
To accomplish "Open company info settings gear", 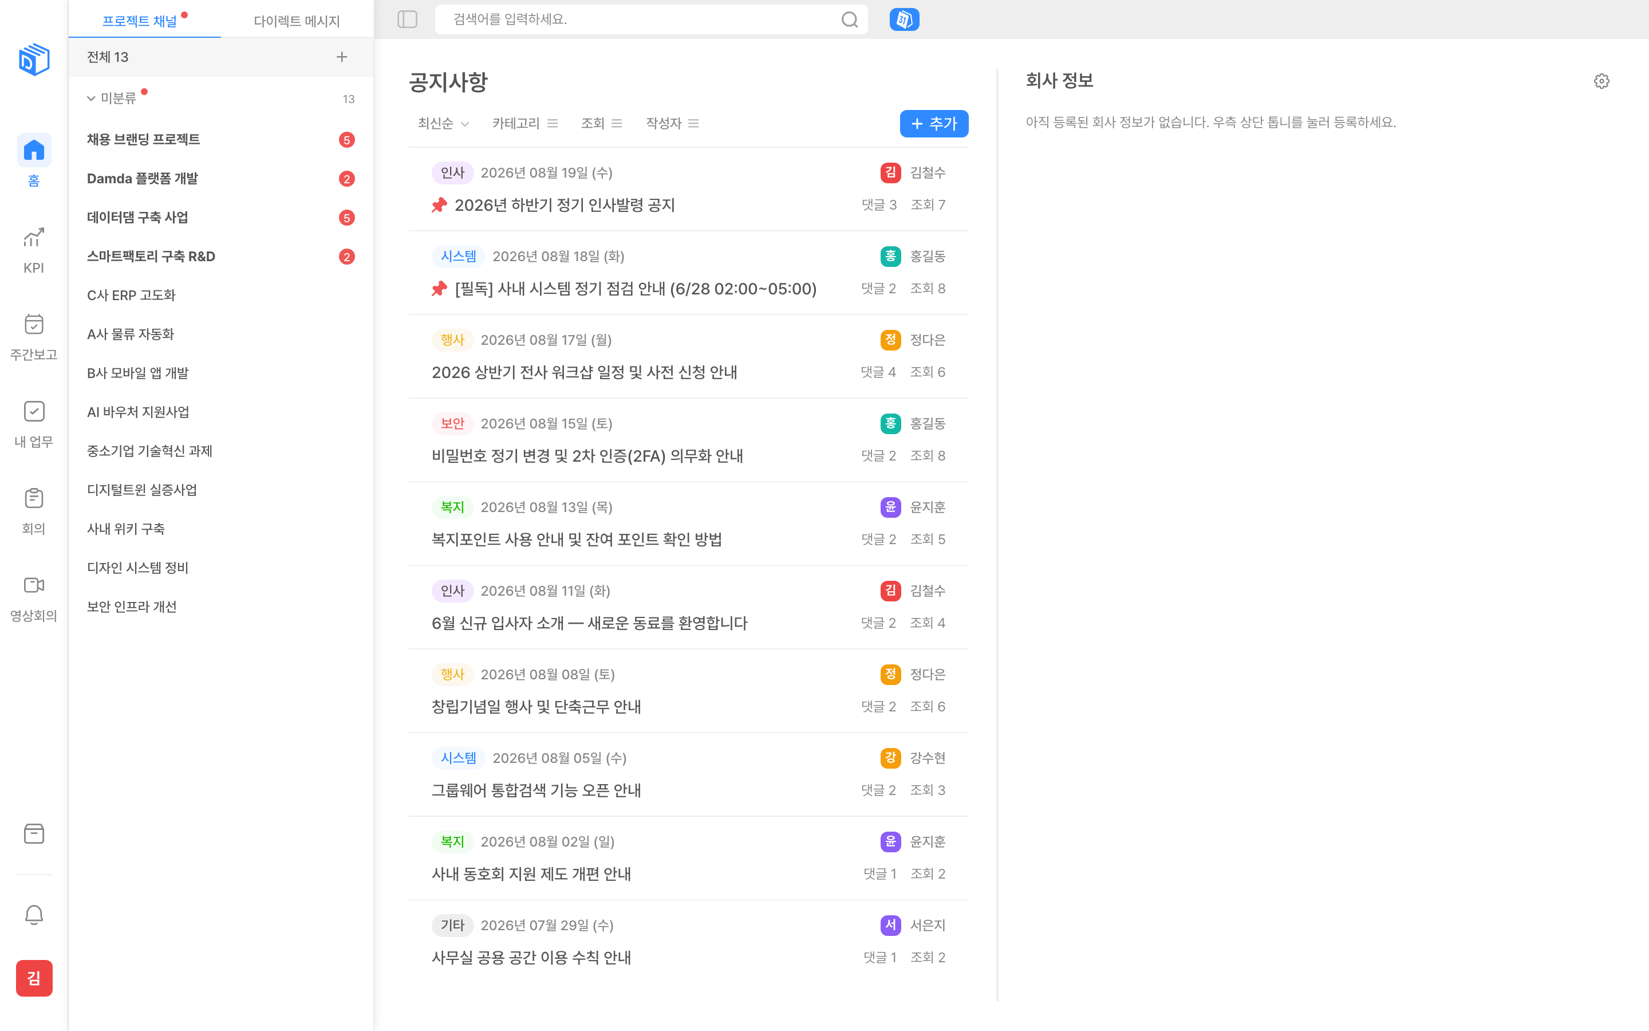I will (x=1601, y=81).
